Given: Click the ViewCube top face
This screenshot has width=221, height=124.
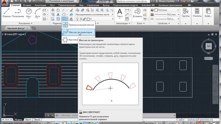Looking at the screenshot, I should click(x=209, y=46).
